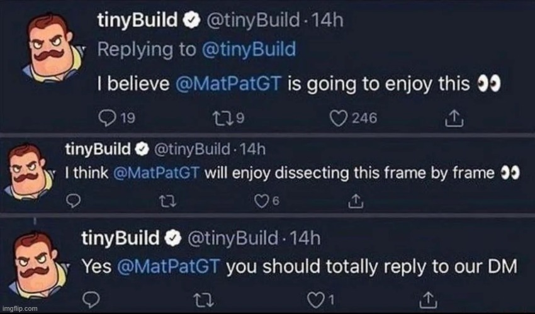Viewport: 535px width, 314px height.
Task: Retweet the 'dissecting this frame by frame' tweet
Action: [x=168, y=201]
